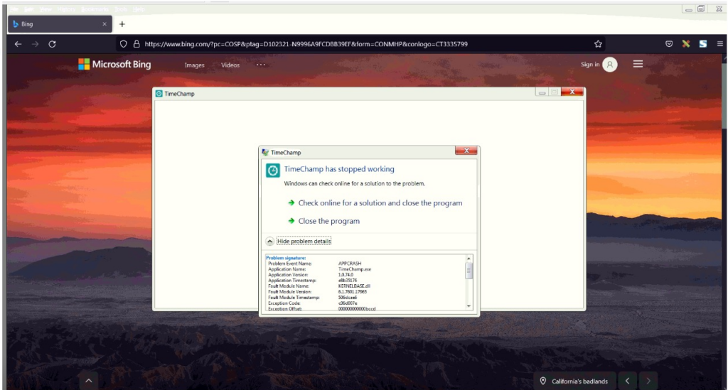Close the Bing tab
Screen dimensions: 728x390
(105, 24)
